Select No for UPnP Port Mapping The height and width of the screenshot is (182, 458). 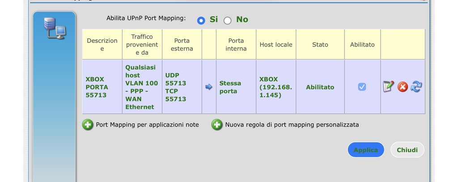point(228,20)
